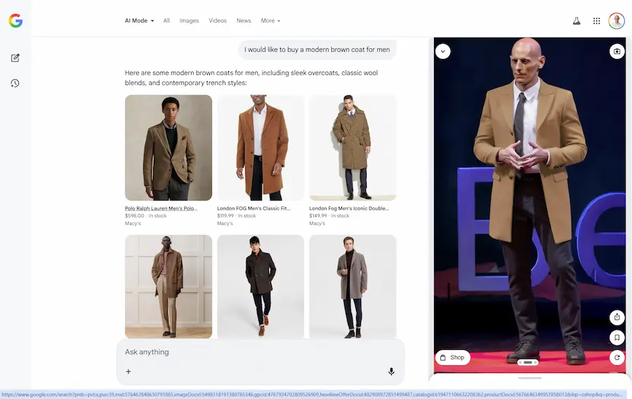Click the plus icon in the Ask anything box
This screenshot has height=399, width=632.
(129, 372)
